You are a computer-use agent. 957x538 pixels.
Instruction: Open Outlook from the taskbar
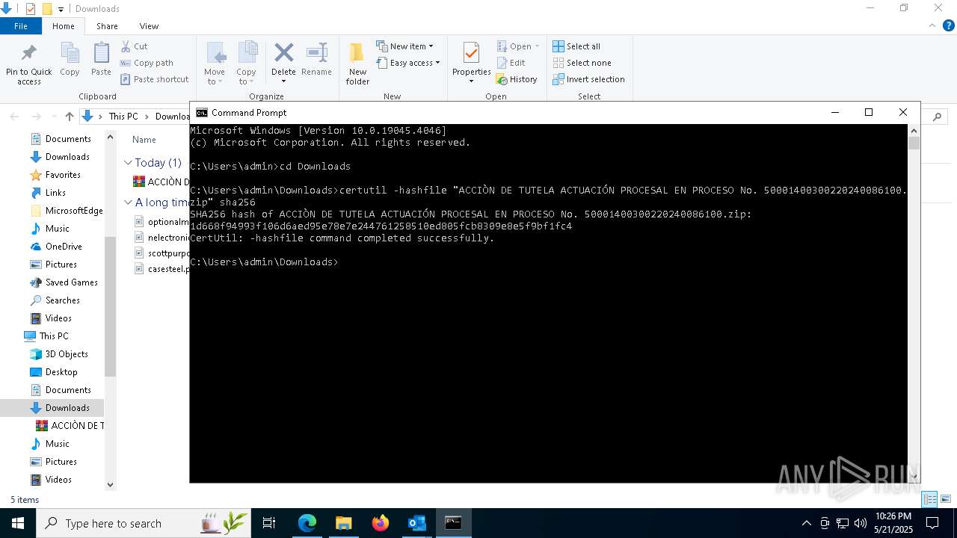[x=416, y=523]
